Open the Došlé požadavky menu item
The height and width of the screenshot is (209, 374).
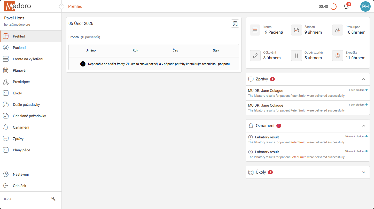pos(26,104)
